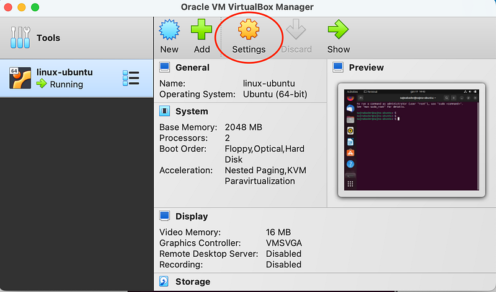Click the Discard toolbar icon

pos(296,29)
